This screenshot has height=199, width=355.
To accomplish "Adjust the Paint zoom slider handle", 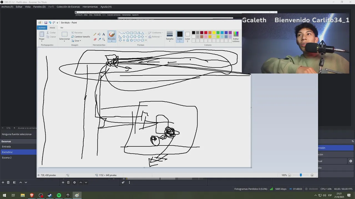I will coord(301,175).
